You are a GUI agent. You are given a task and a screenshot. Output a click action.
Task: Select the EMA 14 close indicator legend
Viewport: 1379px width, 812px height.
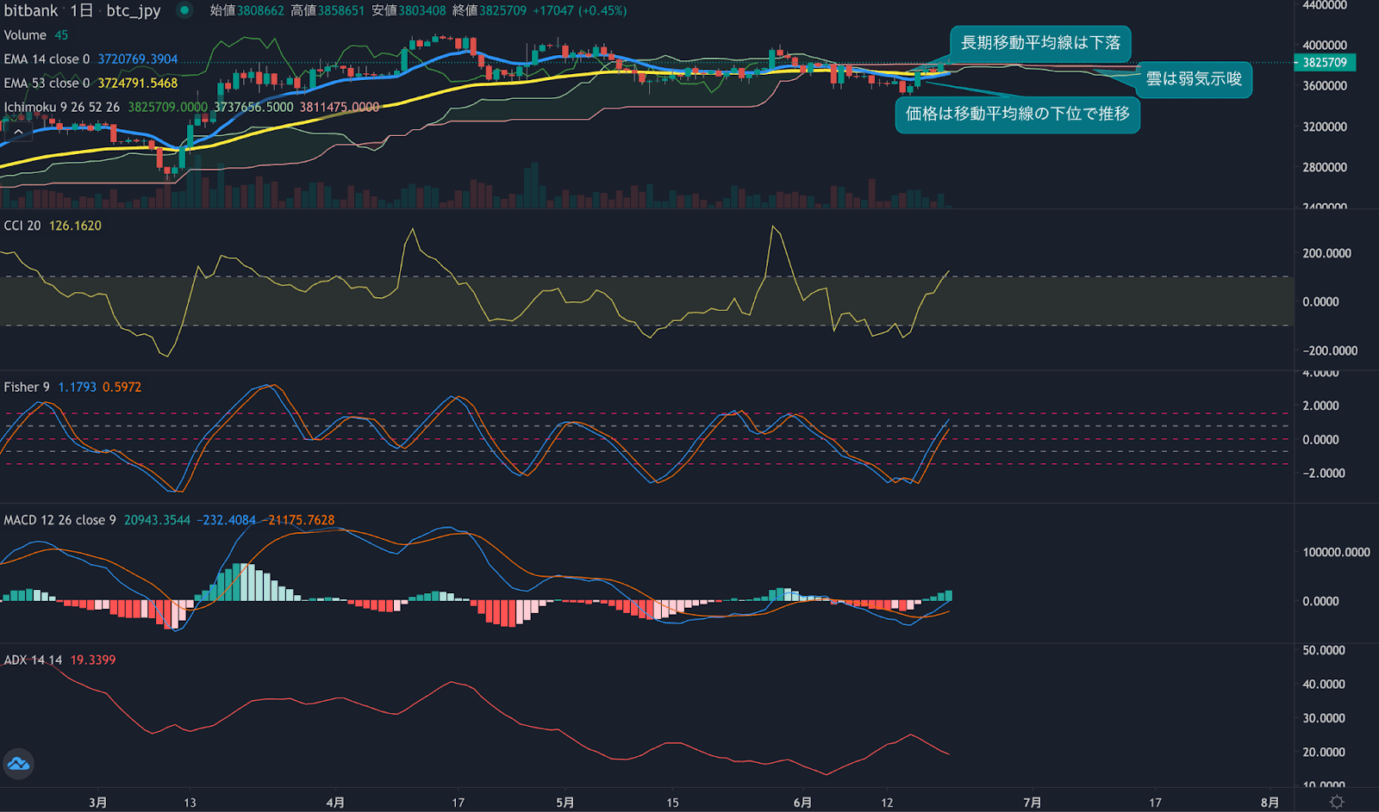pos(47,59)
